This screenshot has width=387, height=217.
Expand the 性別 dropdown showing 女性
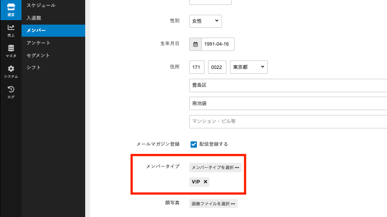pos(205,21)
